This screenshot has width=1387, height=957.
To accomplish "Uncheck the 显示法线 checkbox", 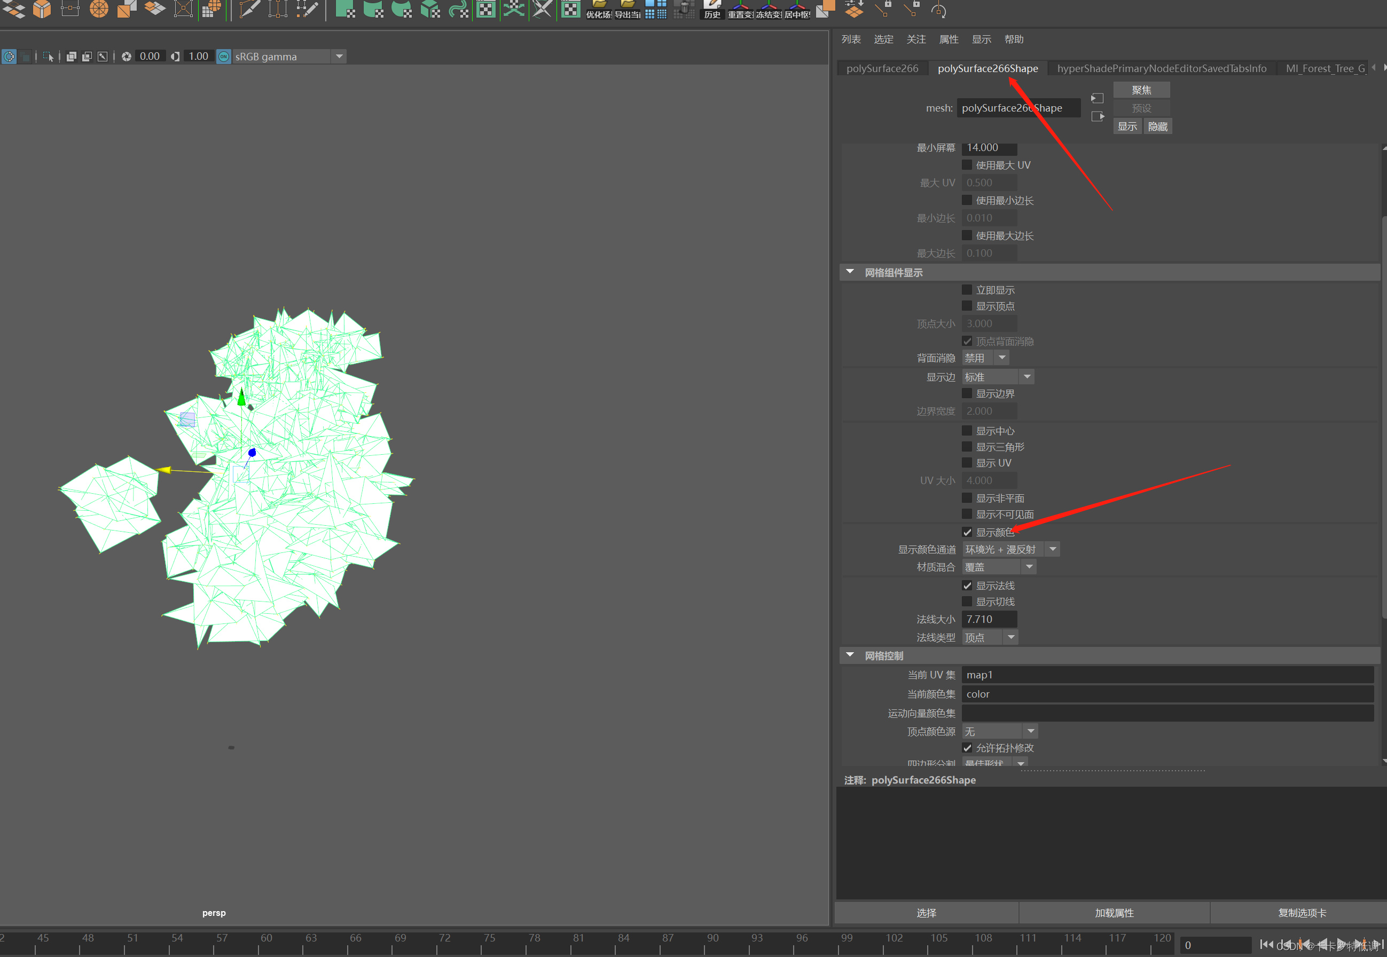I will click(967, 586).
